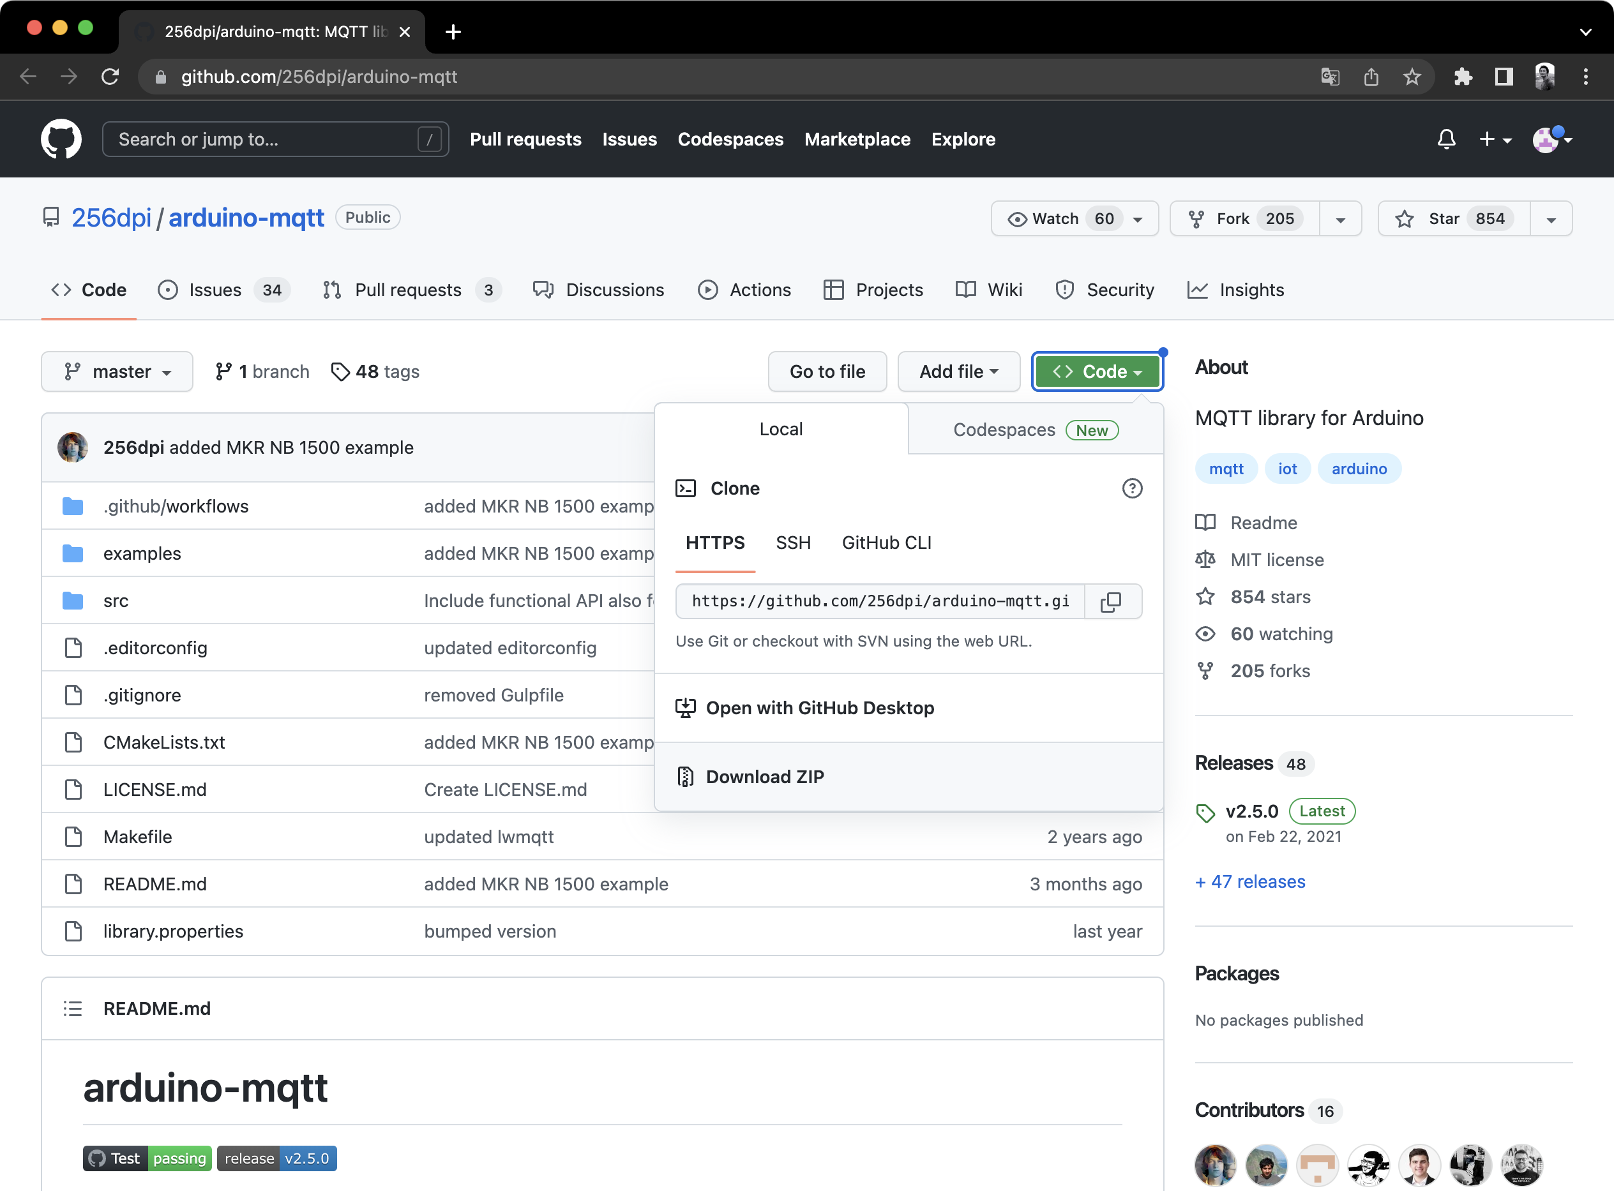Viewport: 1614px width, 1191px height.
Task: Click the first contributor avatar
Action: point(1215,1165)
